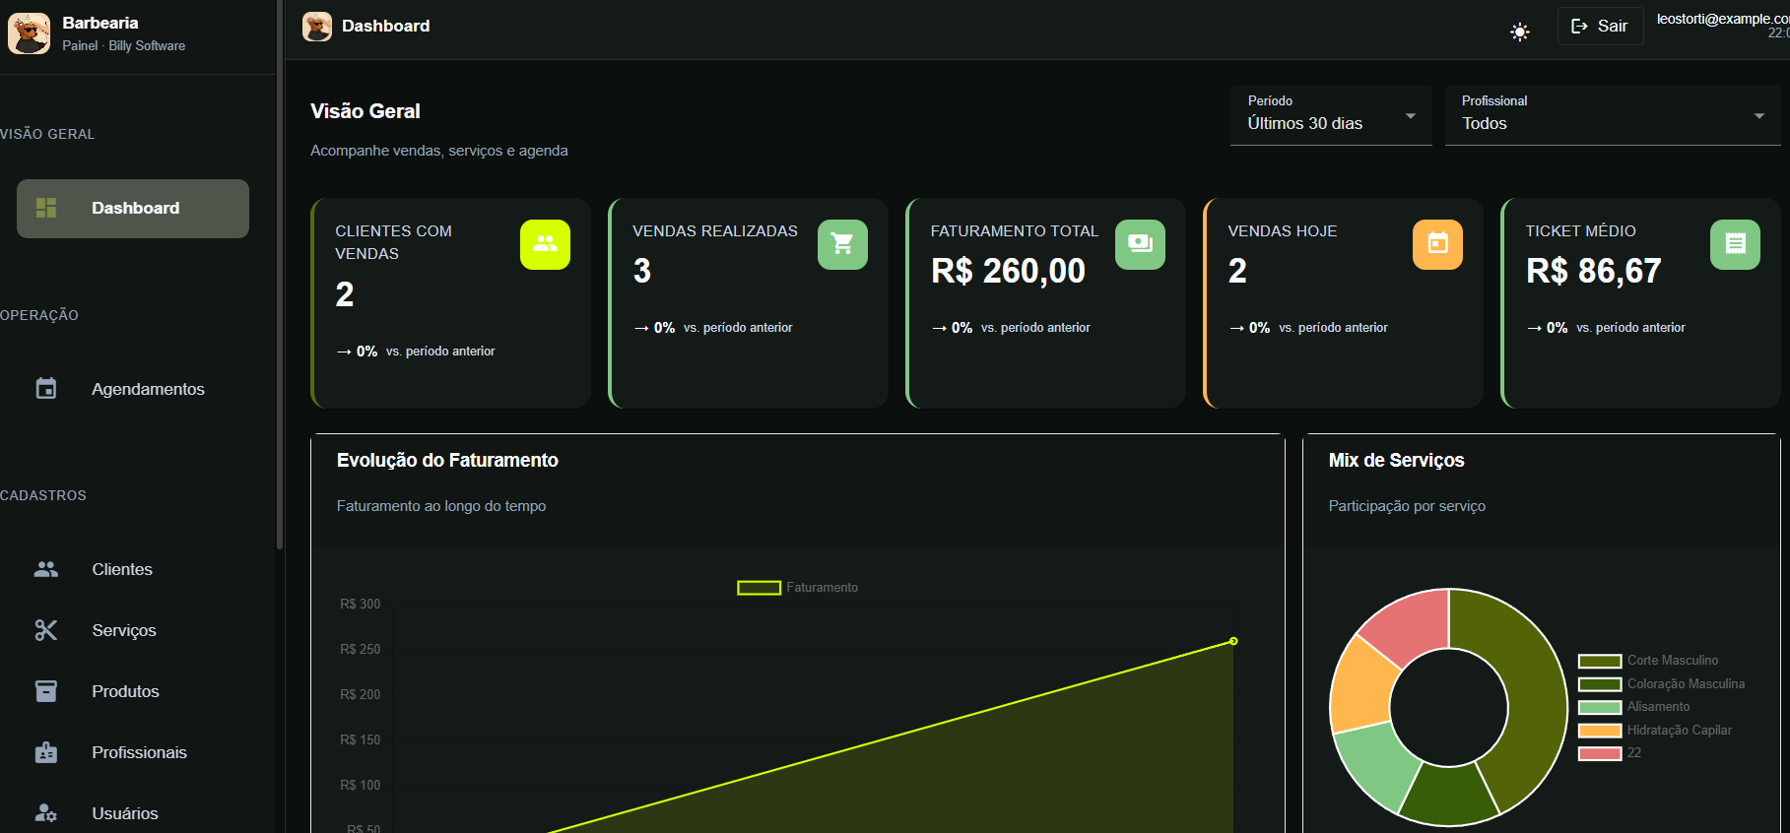Click the data point on revenue line
The image size is (1790, 833).
pyautogui.click(x=1233, y=641)
